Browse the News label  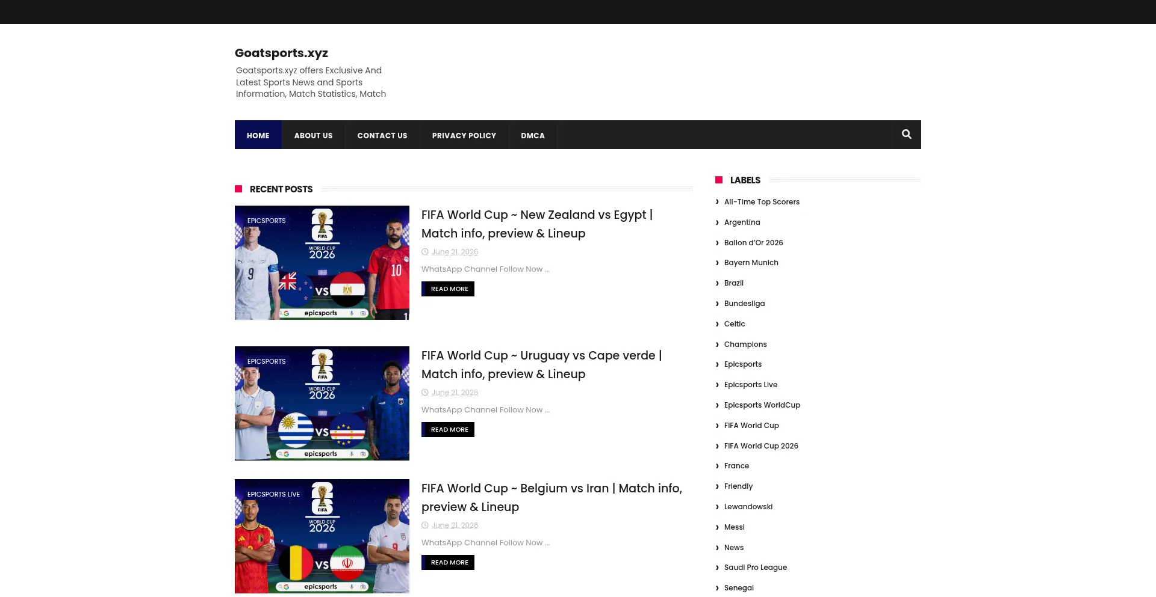(733, 548)
